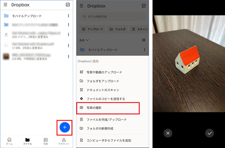The height and width of the screenshot is (148, 225).
Task: Click the 何でも検索可能 search field
Action: pos(112,16)
